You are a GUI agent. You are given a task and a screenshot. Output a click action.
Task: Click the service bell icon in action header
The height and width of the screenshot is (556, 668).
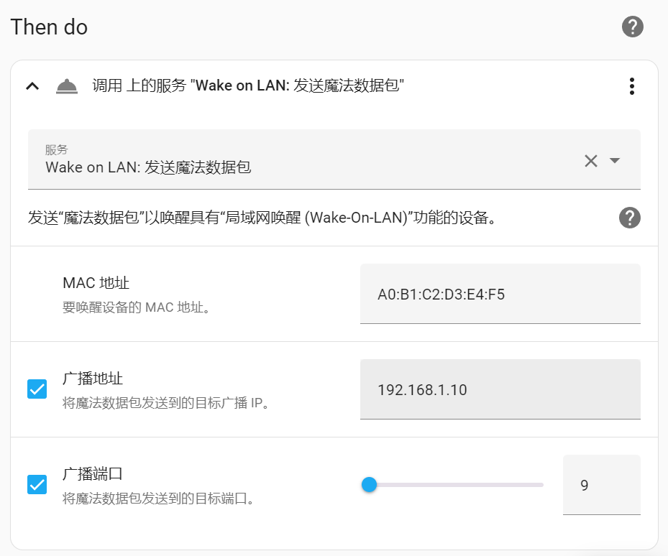point(67,86)
